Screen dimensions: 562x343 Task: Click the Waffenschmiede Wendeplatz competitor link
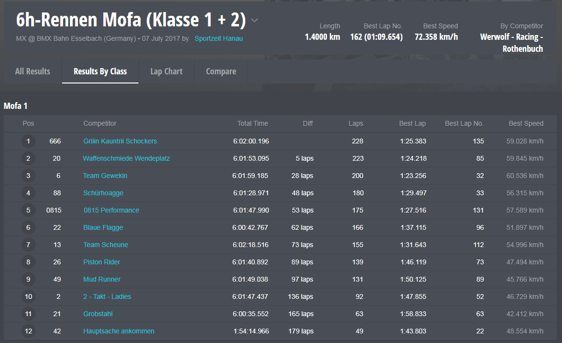(126, 158)
